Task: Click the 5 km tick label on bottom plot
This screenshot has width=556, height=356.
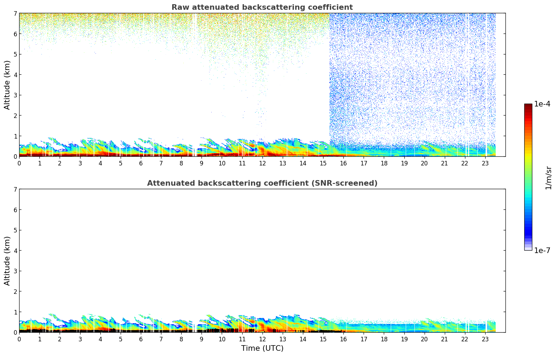Action: pyautogui.click(x=15, y=230)
